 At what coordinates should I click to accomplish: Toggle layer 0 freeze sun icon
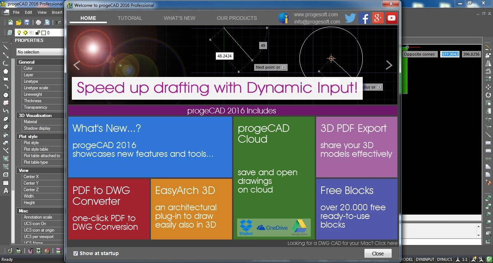(25, 33)
